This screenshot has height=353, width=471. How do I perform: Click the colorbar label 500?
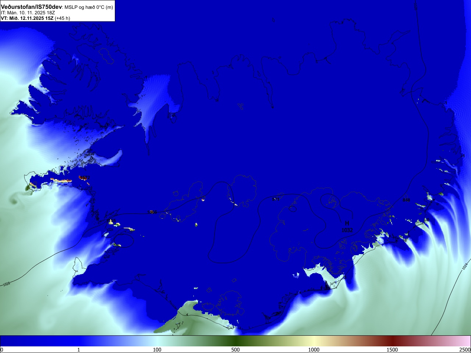235,350
